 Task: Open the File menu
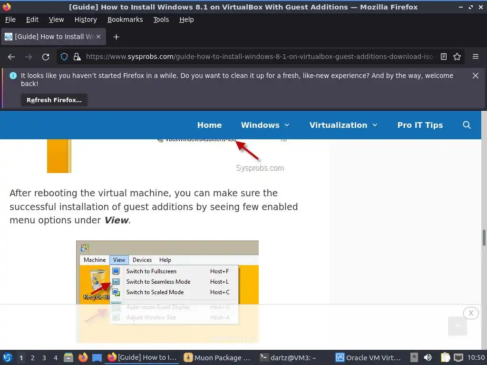(x=10, y=19)
